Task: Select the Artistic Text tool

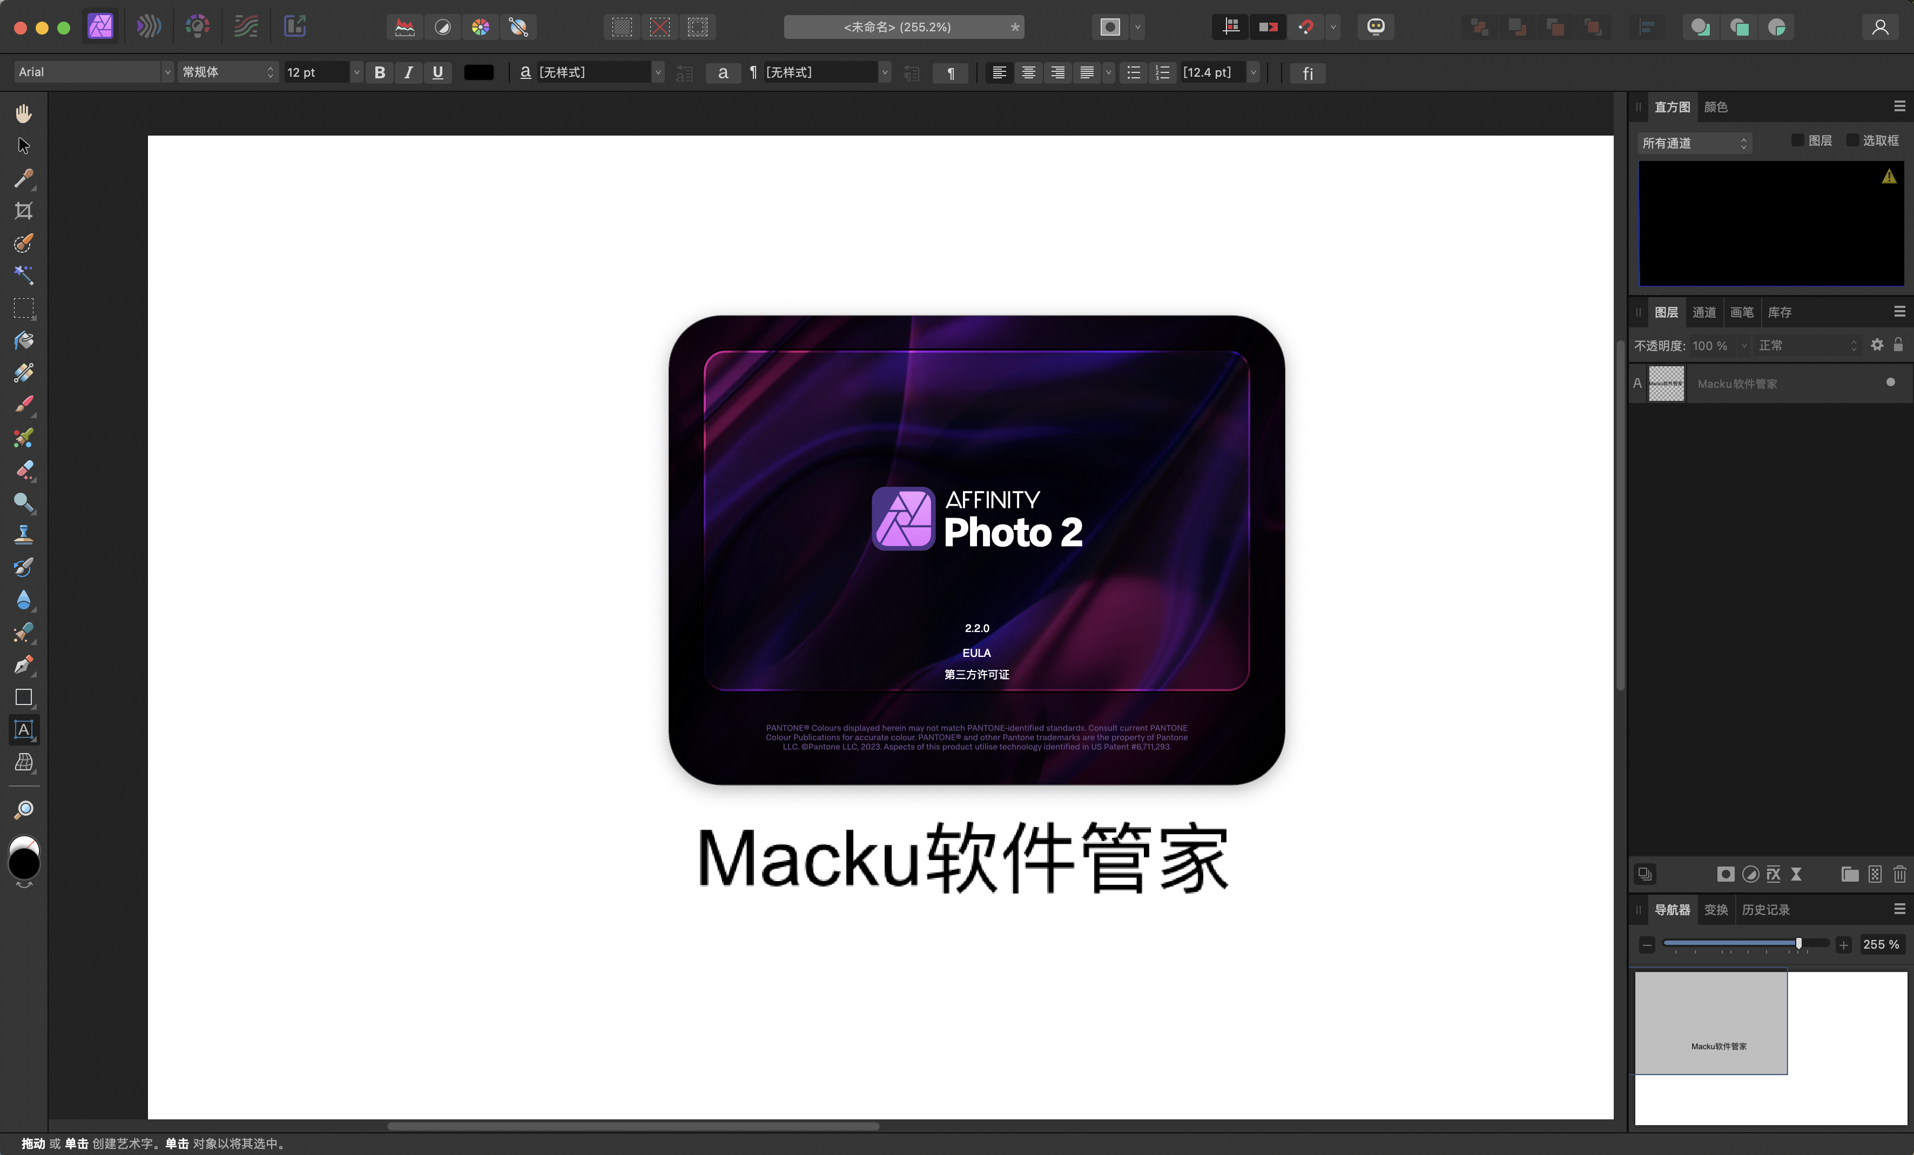Action: pos(23,730)
